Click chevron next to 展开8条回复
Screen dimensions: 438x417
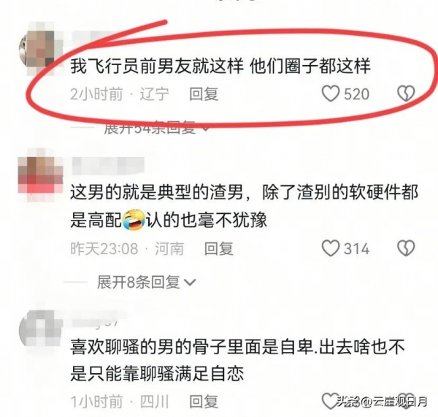(x=191, y=283)
